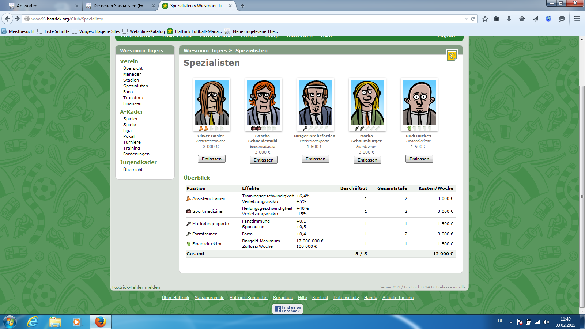Click the Marketingexperte icon in table
Image resolution: width=585 pixels, height=329 pixels.
(189, 224)
